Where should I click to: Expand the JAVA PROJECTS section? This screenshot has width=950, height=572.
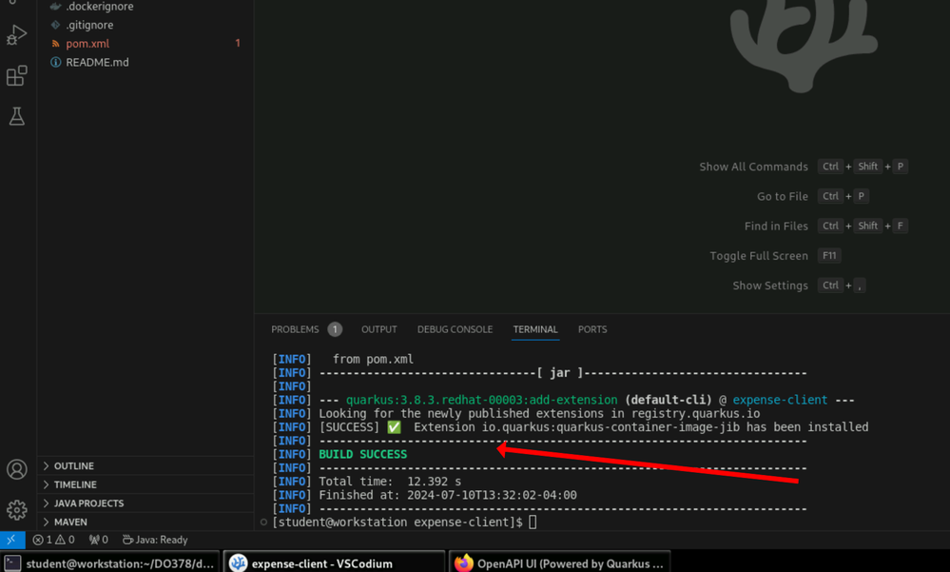click(88, 503)
